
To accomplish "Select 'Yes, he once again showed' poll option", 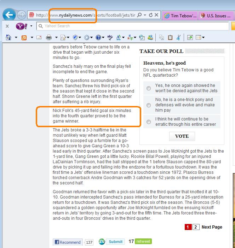I will point(149,88).
